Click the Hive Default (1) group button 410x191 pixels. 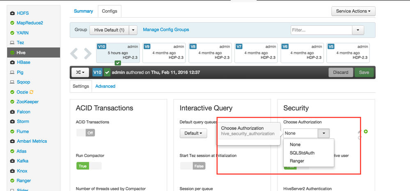coord(109,30)
